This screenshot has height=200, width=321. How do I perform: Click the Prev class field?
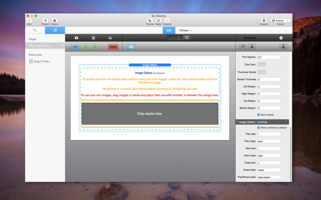coord(269,141)
